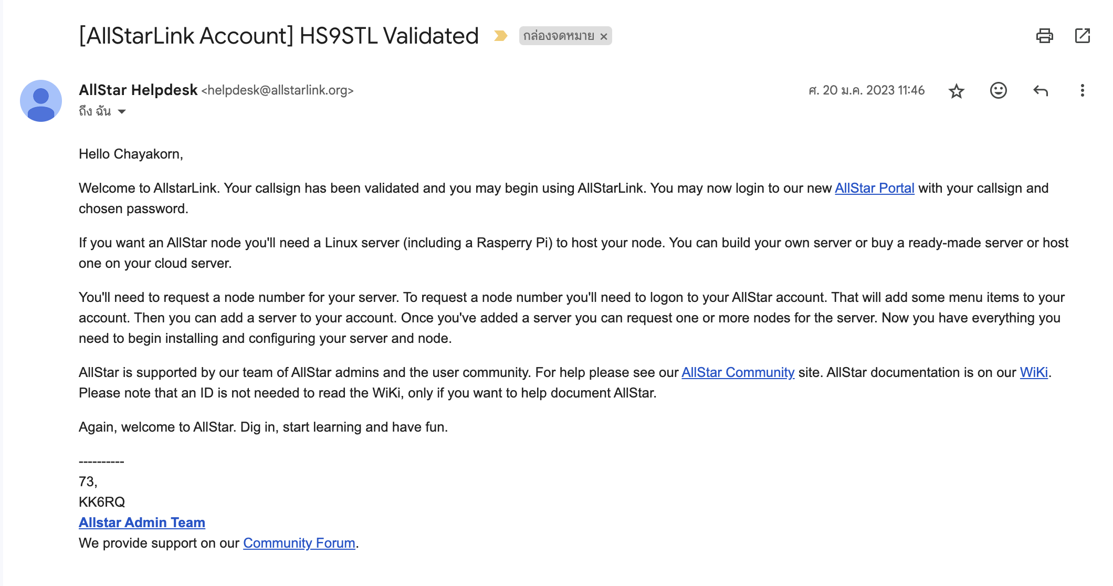Open email in new window icon
The image size is (1113, 586).
[1082, 36]
